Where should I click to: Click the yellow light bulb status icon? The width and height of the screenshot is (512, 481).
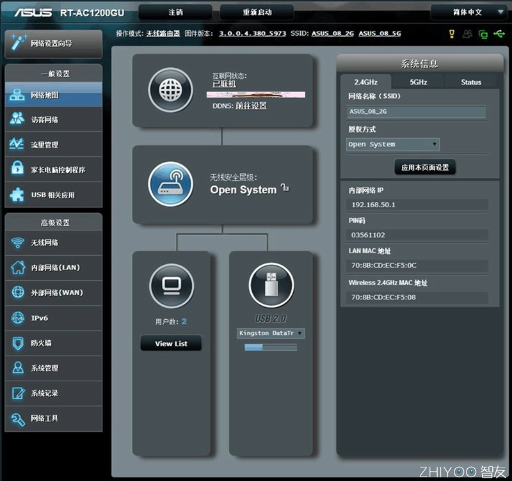tap(452, 34)
